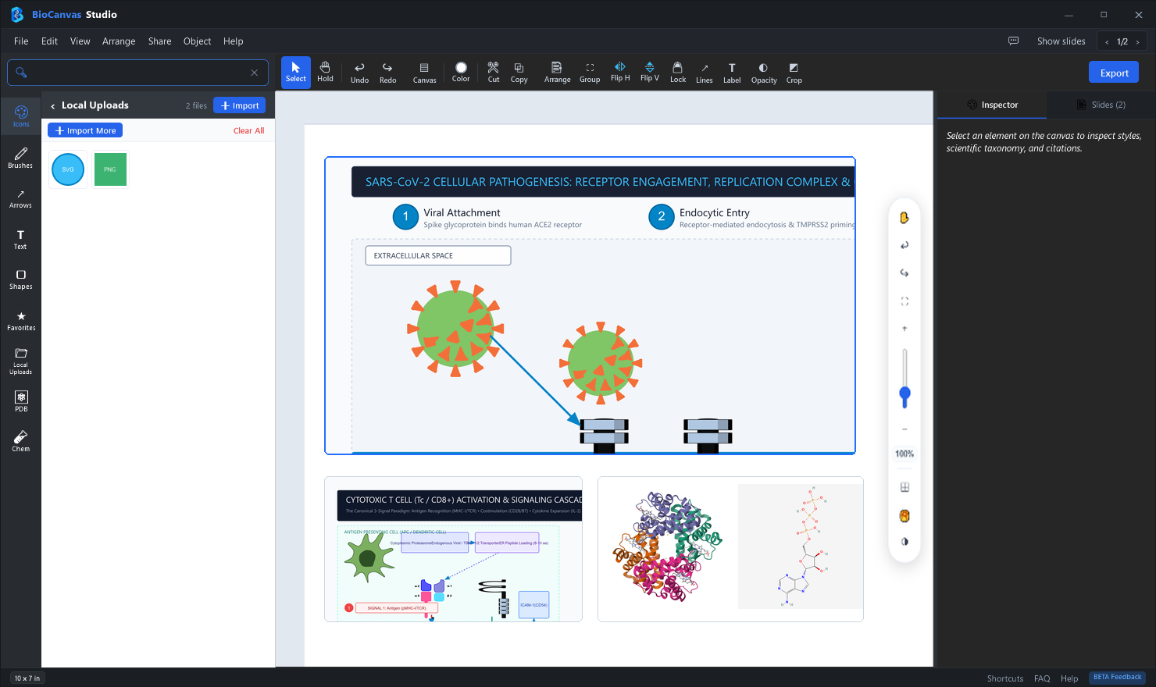
Task: Click the Import More button
Action: [85, 130]
